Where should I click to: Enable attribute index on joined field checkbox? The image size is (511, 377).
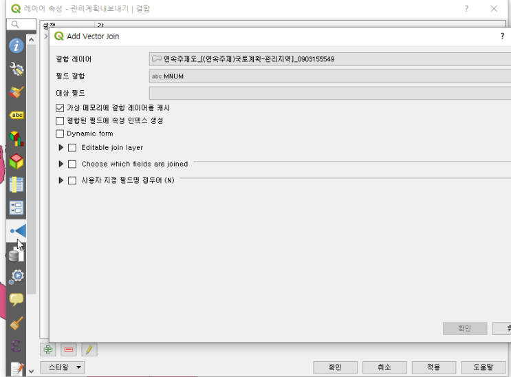60,121
